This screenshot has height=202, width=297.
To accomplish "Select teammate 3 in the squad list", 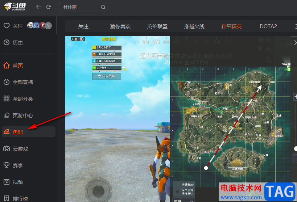I will click(x=107, y=61).
